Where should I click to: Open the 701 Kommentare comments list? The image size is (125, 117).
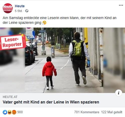[87, 112]
